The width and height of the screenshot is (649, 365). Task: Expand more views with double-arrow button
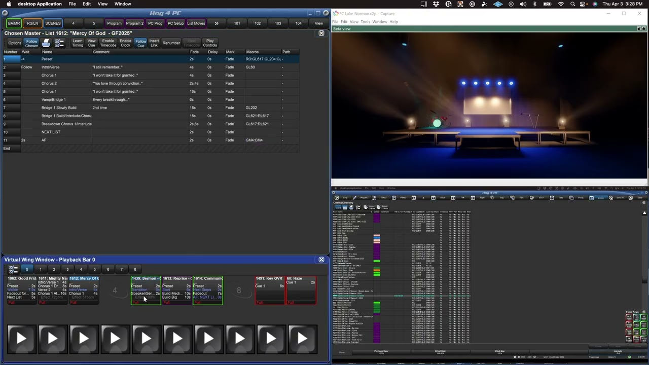[217, 23]
